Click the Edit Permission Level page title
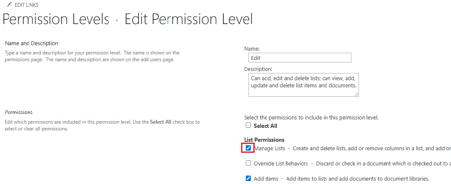This screenshot has width=451, height=184. pos(188,19)
